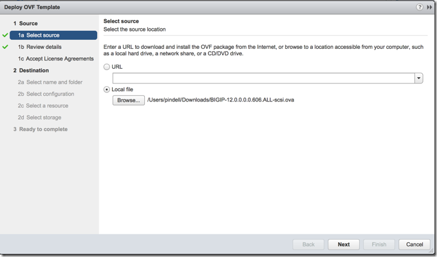Click the Back button

tap(308, 244)
